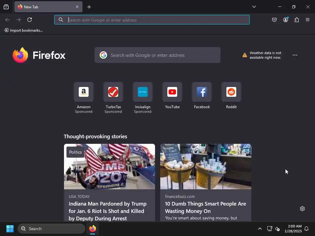
Task: Open the network status tray icon
Action: pyautogui.click(x=269, y=229)
